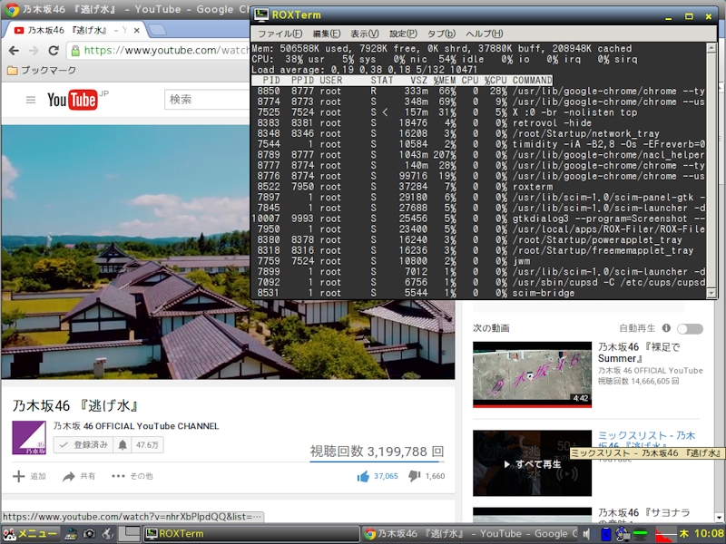
Task: Click the autoplay info icon
Action: (x=666, y=328)
